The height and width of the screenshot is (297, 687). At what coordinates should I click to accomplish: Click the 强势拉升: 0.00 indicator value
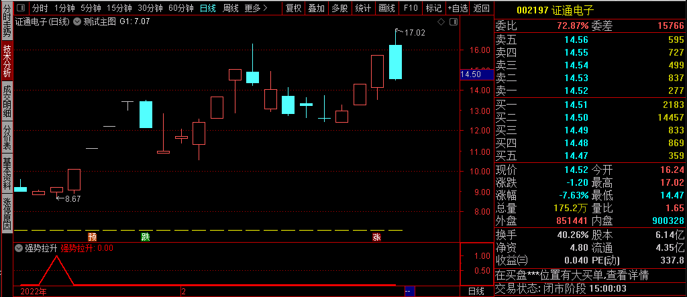(x=87, y=248)
